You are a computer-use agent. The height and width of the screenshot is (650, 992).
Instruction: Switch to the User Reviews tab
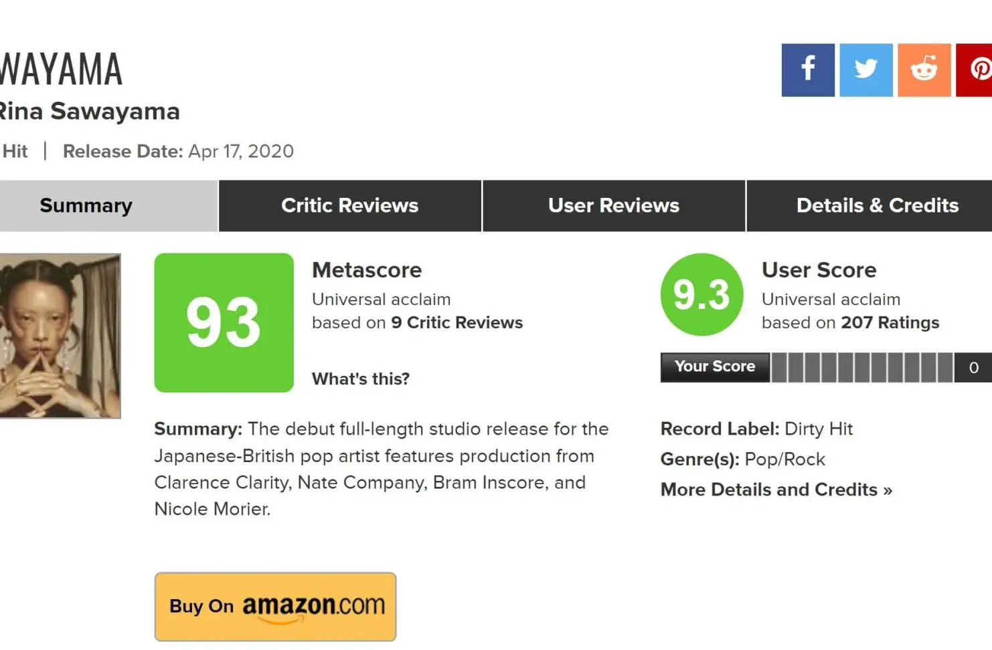[x=613, y=205]
